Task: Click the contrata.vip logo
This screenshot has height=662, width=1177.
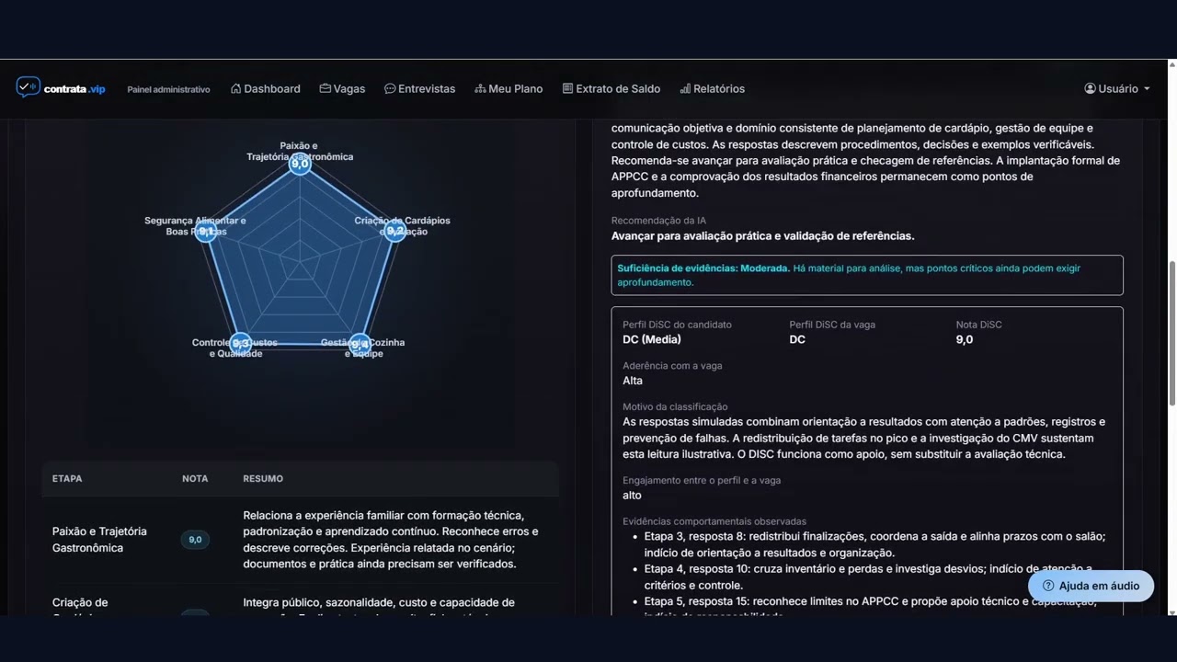Action: pos(61,88)
